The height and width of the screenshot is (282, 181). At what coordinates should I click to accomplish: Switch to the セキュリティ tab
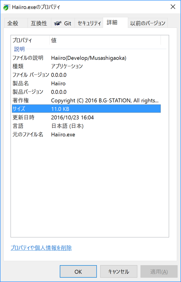[x=89, y=23]
